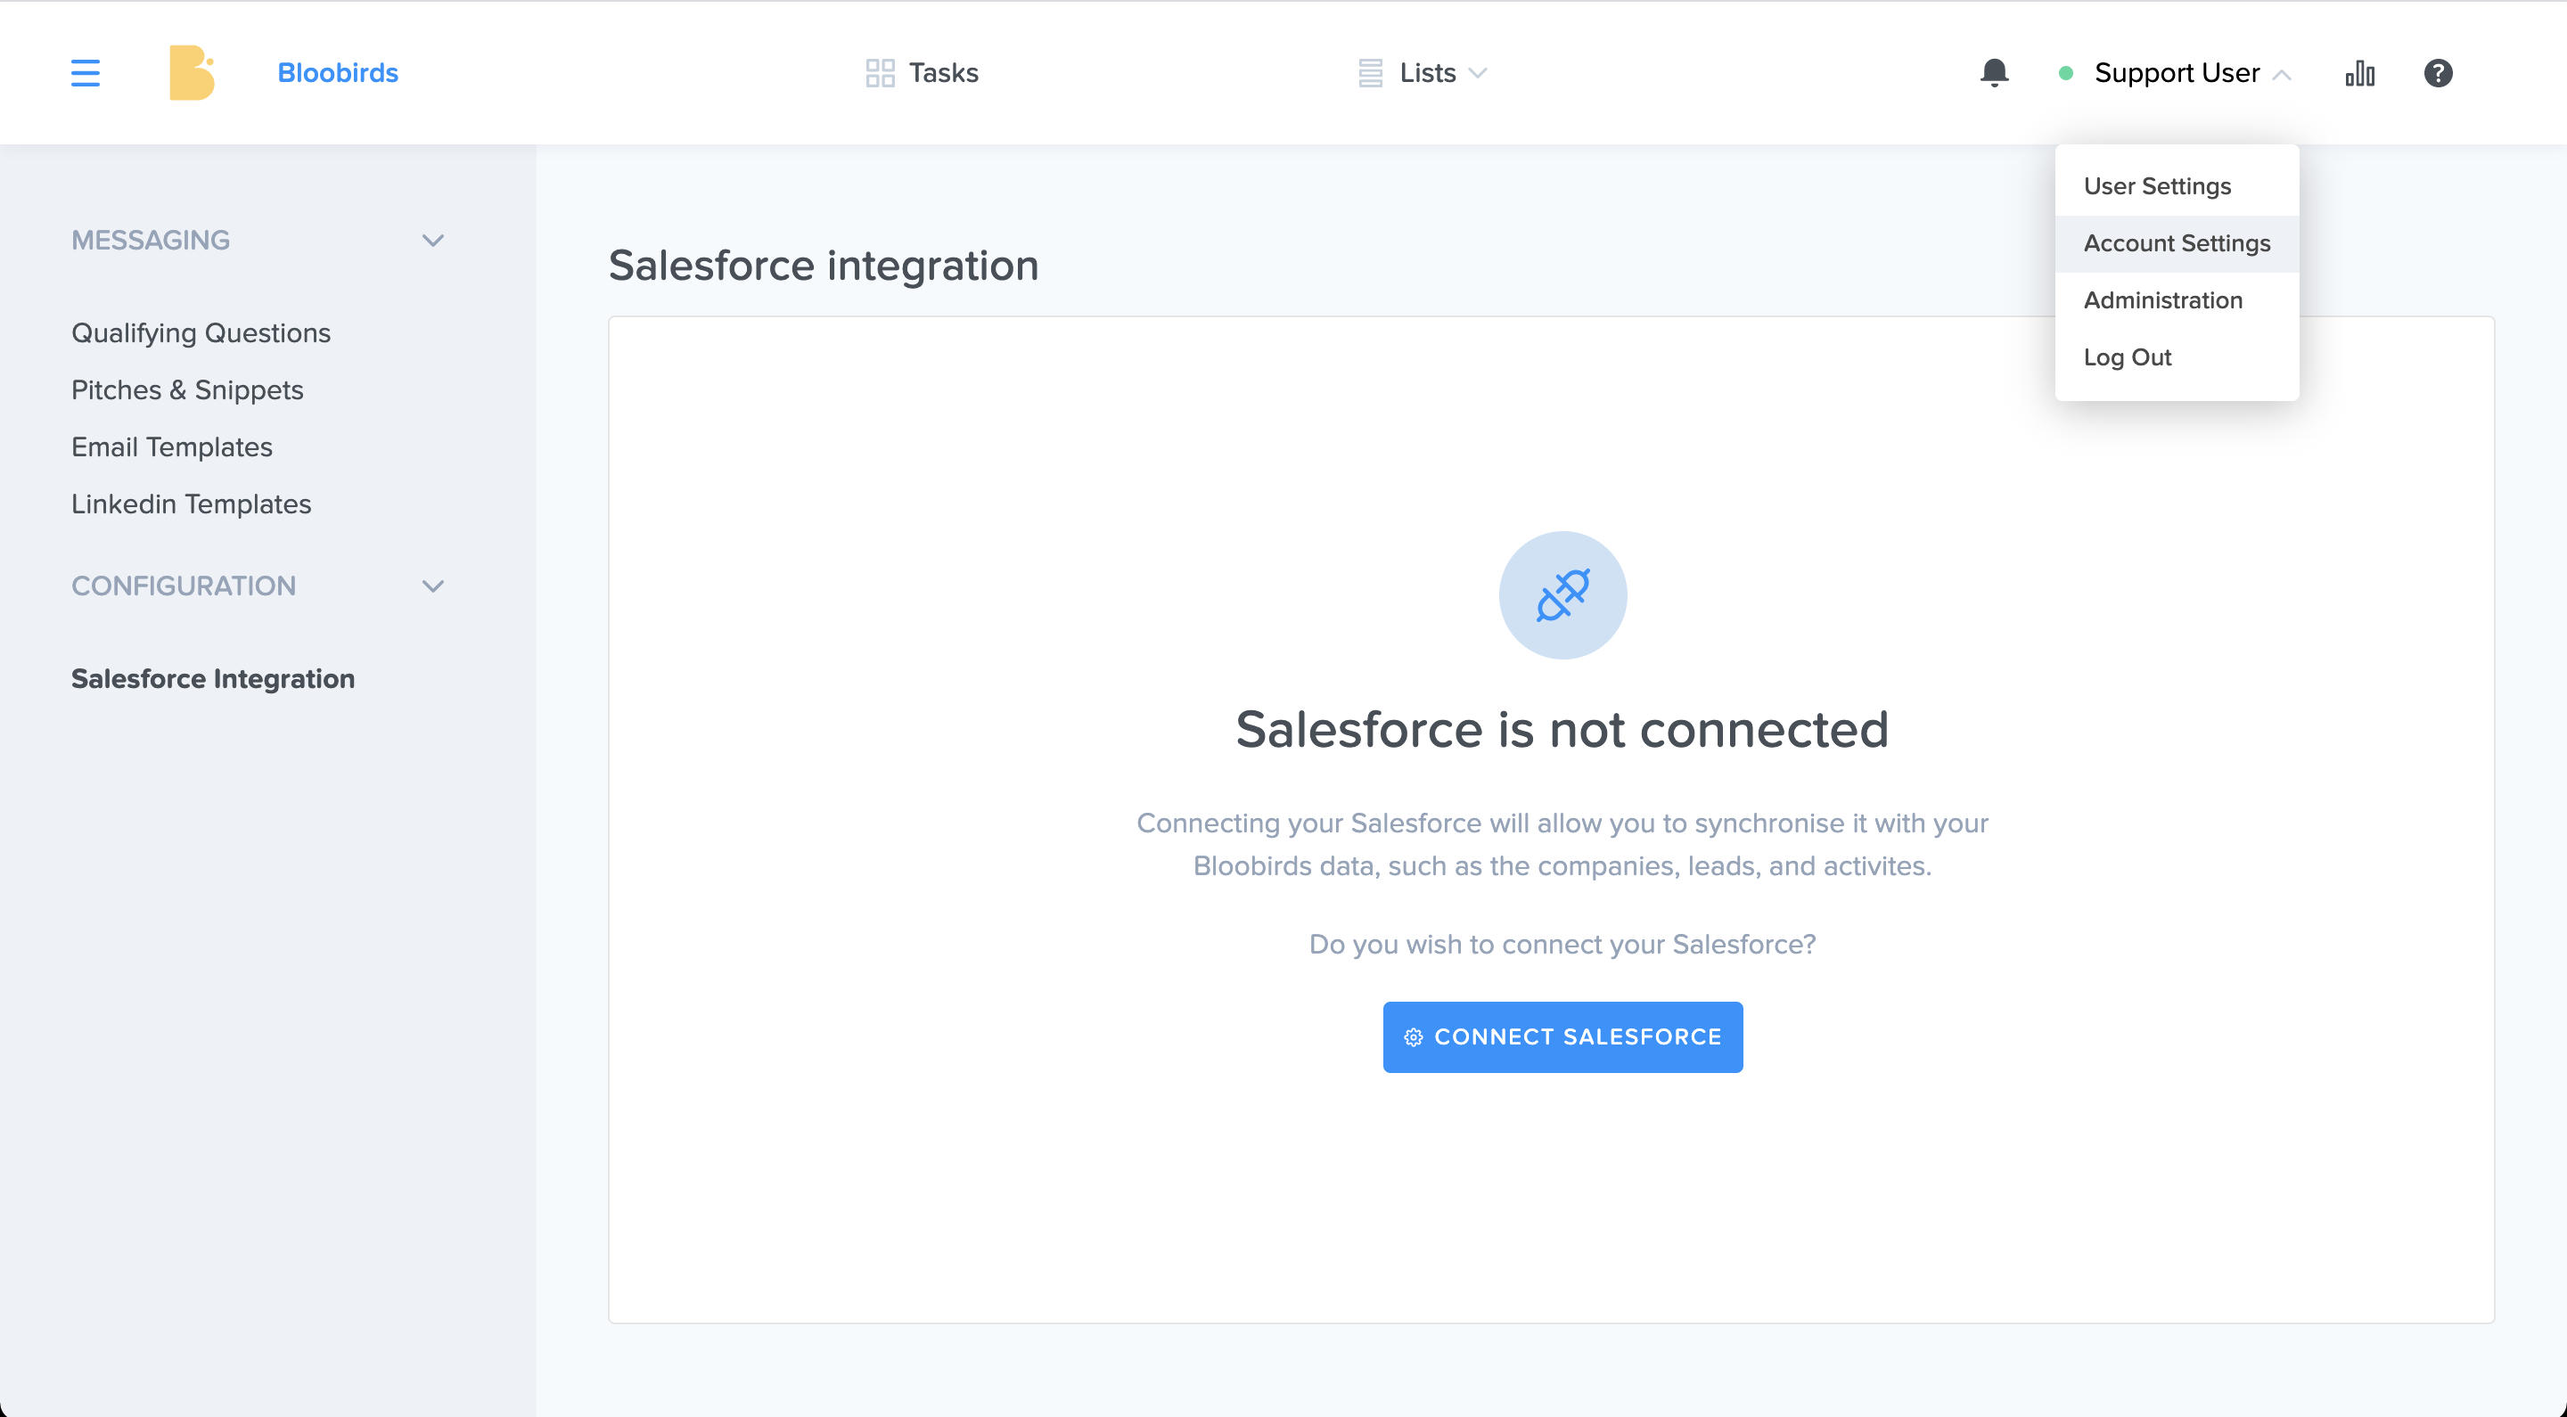Open the Lists dropdown arrow
Viewport: 2567px width, 1417px height.
click(1478, 73)
